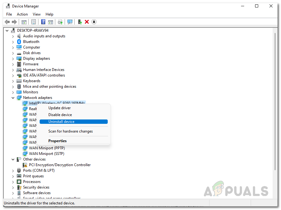Click the Audio inputs and outputs speaker icon

(19, 36)
